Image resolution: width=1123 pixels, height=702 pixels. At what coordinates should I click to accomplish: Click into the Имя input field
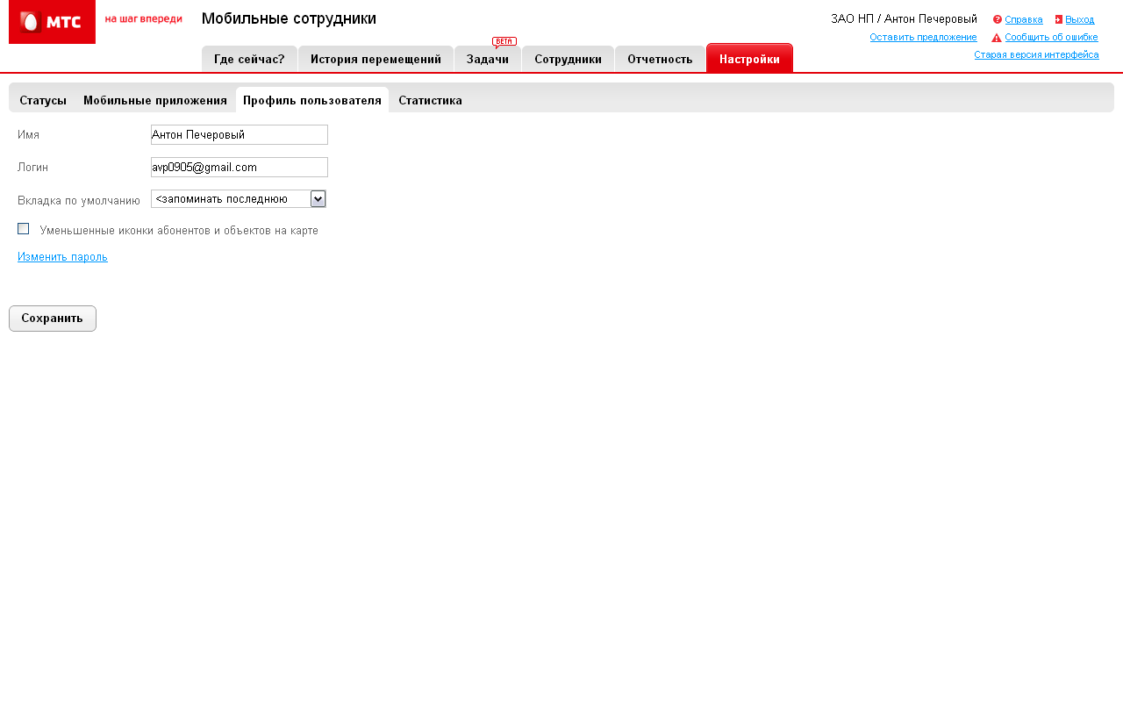pos(239,134)
